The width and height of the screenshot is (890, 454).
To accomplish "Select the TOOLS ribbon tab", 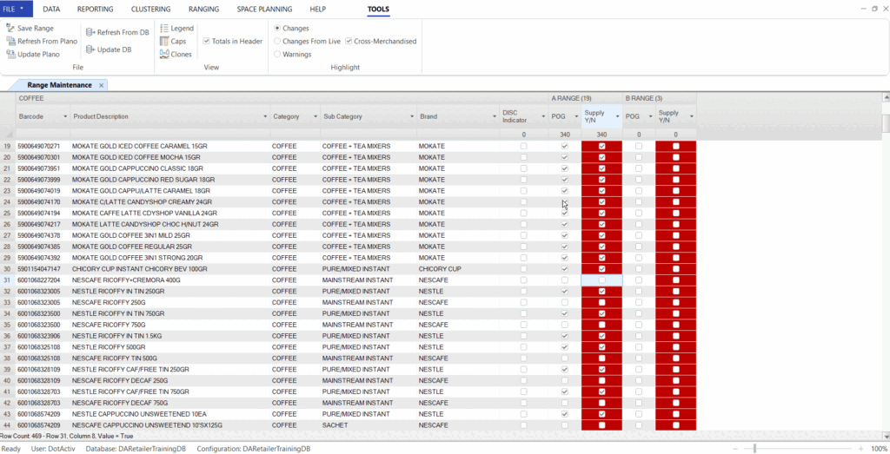I will [378, 9].
